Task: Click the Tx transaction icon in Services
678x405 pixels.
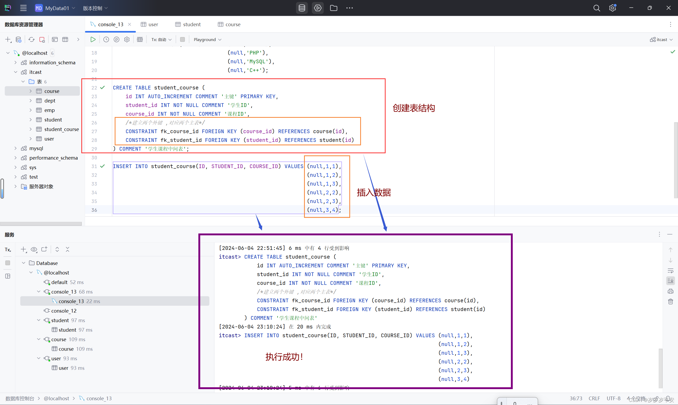Action: click(8, 249)
